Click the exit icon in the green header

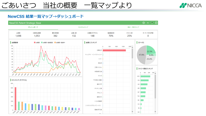pyautogui.click(x=156, y=23)
